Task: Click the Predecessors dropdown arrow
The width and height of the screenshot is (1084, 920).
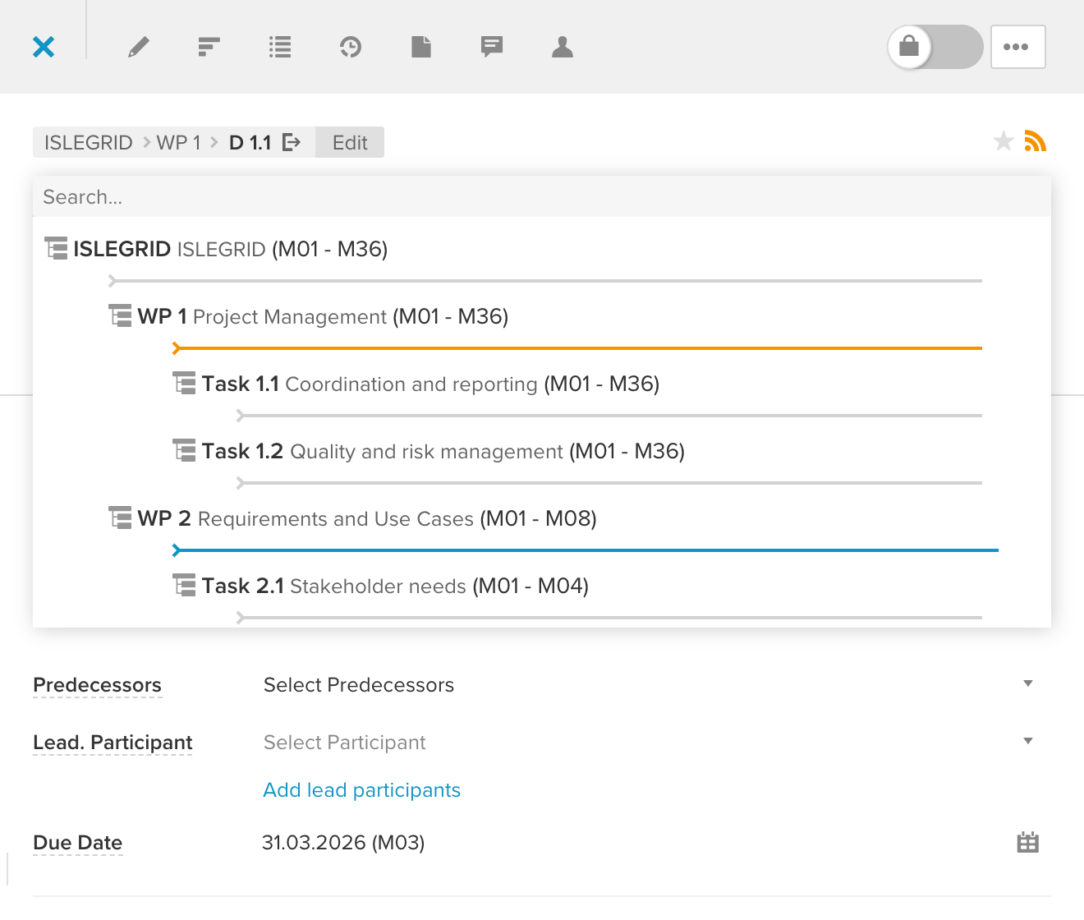Action: click(1027, 683)
